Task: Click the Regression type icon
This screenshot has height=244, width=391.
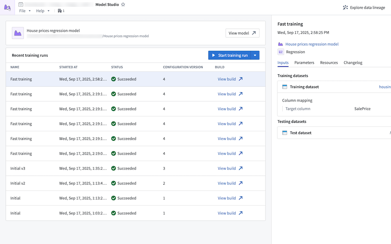Action: pyautogui.click(x=281, y=52)
